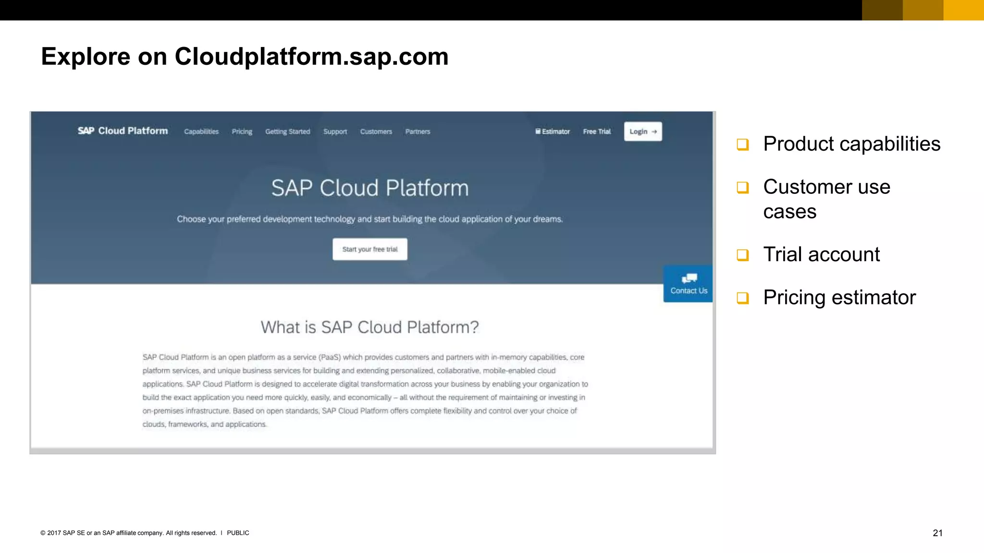Click Start your free trial button
Image resolution: width=984 pixels, height=553 pixels.
pos(370,249)
